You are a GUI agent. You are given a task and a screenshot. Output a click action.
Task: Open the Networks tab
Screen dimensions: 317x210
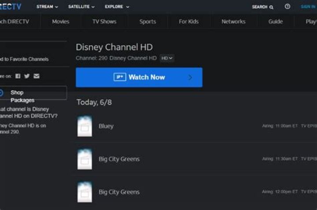233,22
